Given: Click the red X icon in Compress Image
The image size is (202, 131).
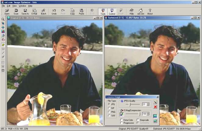Looking at the screenshot, I should (155, 107).
